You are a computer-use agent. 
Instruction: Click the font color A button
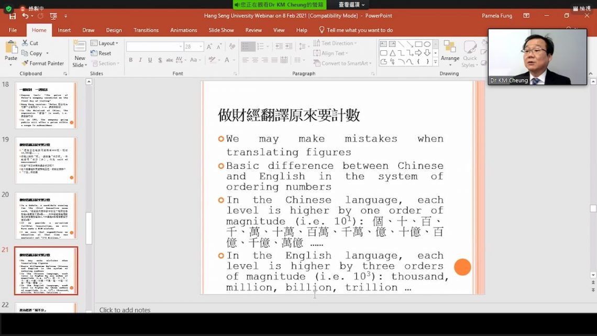tap(228, 60)
